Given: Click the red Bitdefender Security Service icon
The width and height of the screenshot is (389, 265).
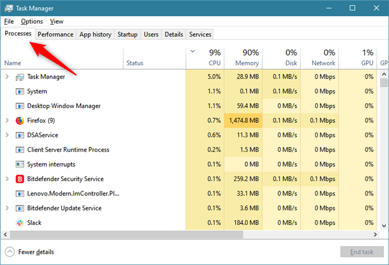Looking at the screenshot, I should 20,179.
